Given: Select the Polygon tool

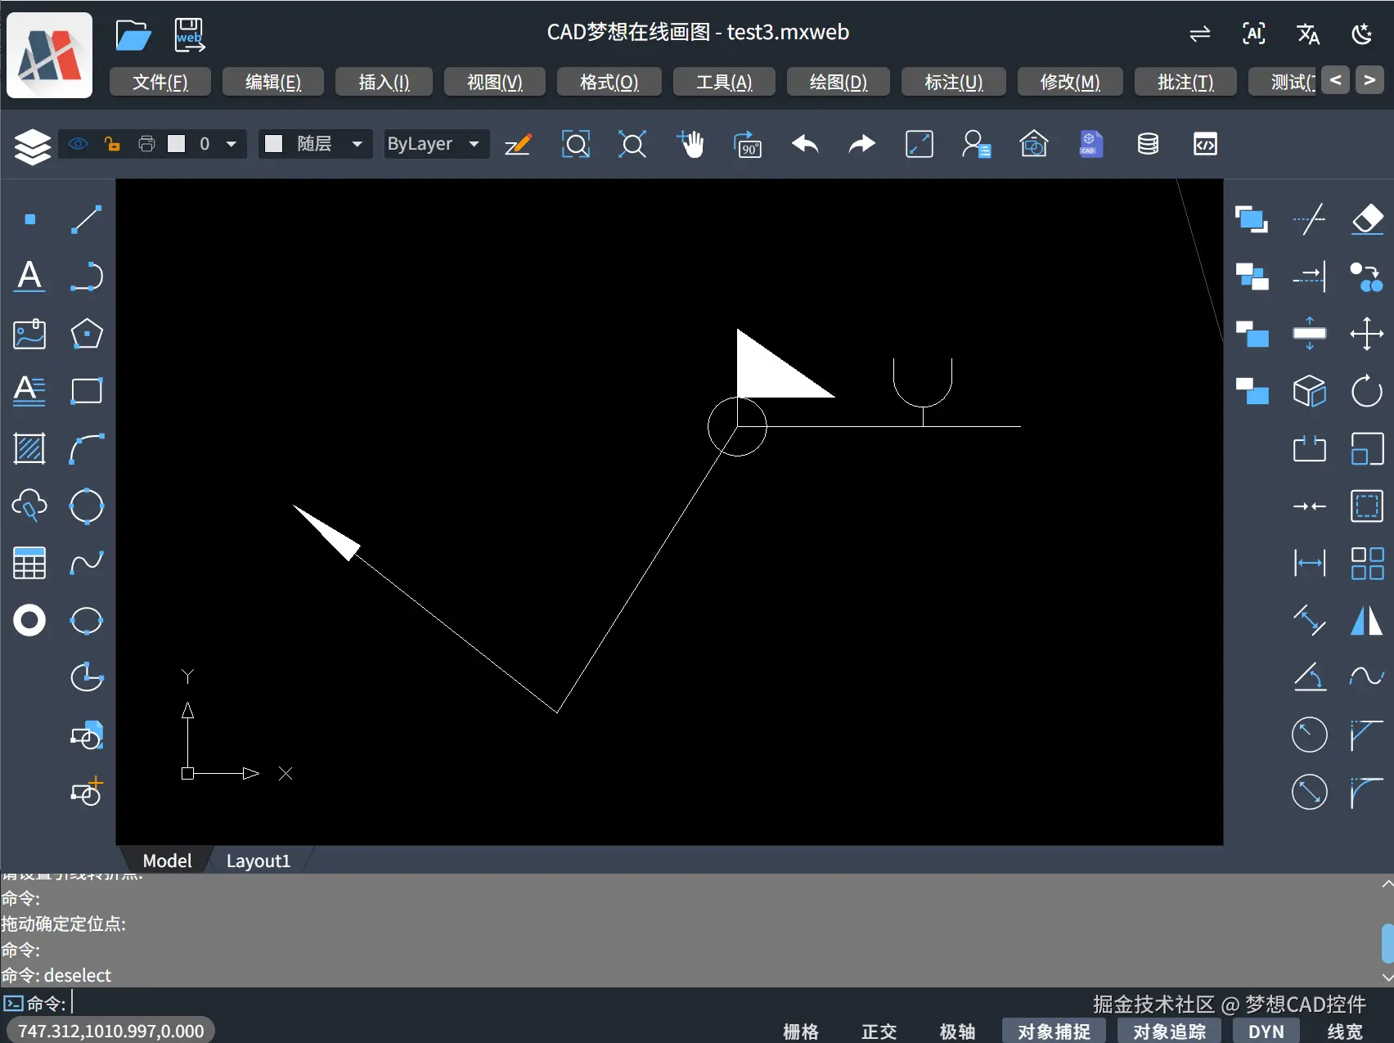Looking at the screenshot, I should (87, 334).
